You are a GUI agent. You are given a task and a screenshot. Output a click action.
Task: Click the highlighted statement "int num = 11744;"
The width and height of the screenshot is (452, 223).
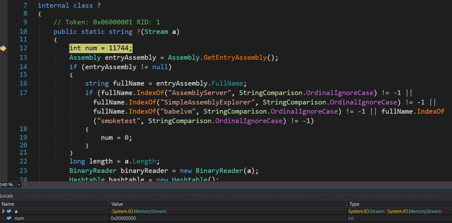coord(100,48)
